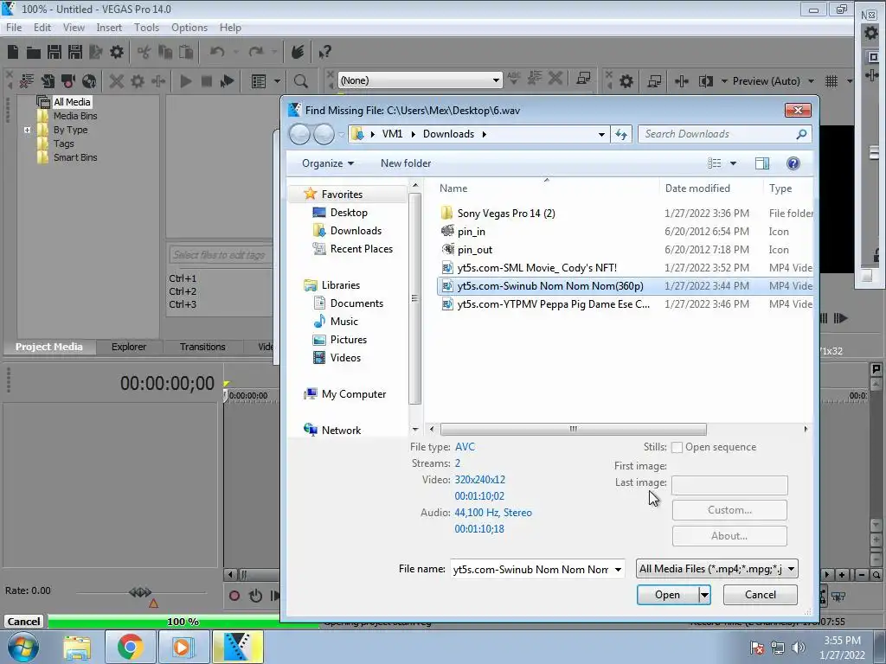Click the Get Media from Web globe icon
Image resolution: width=886 pixels, height=664 pixels.
coord(89,81)
